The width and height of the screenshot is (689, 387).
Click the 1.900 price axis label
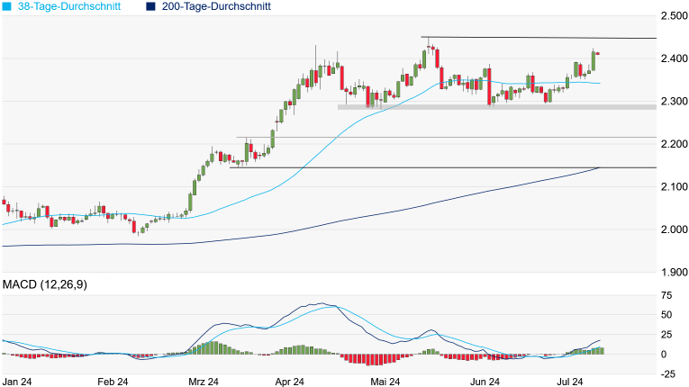674,272
